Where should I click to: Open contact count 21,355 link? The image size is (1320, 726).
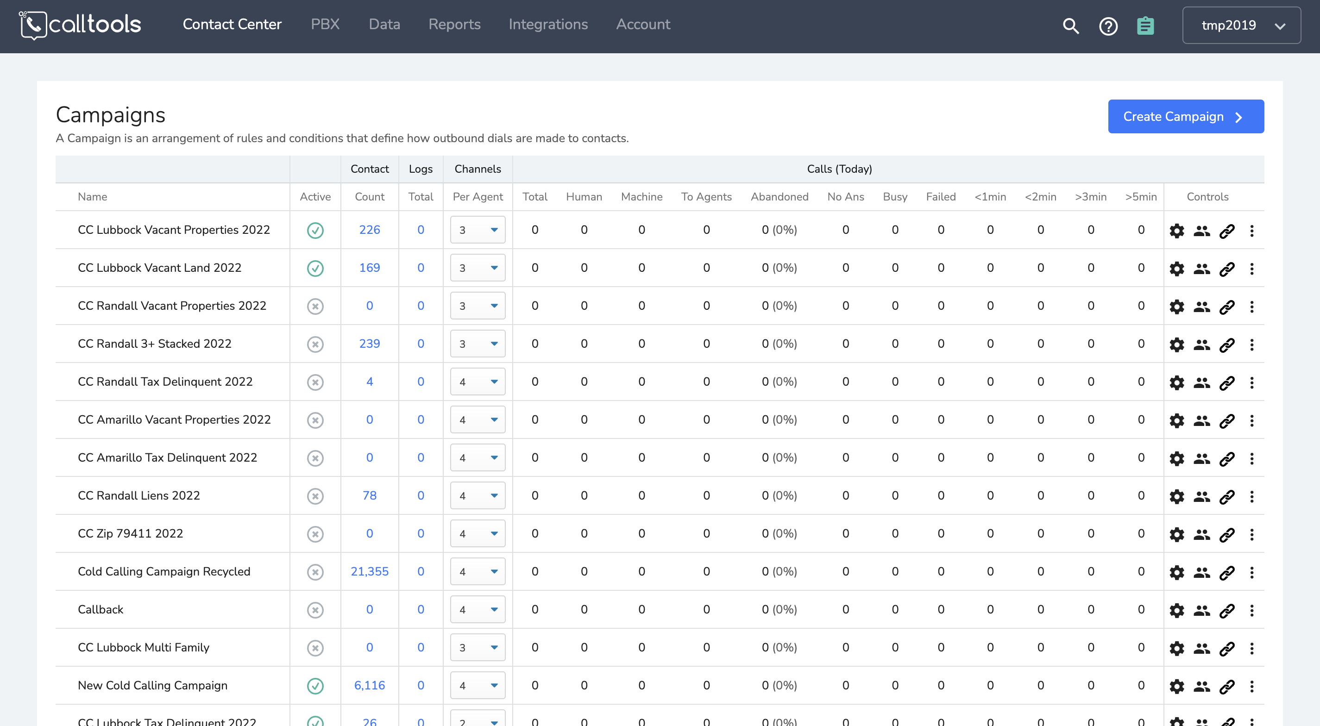[370, 572]
